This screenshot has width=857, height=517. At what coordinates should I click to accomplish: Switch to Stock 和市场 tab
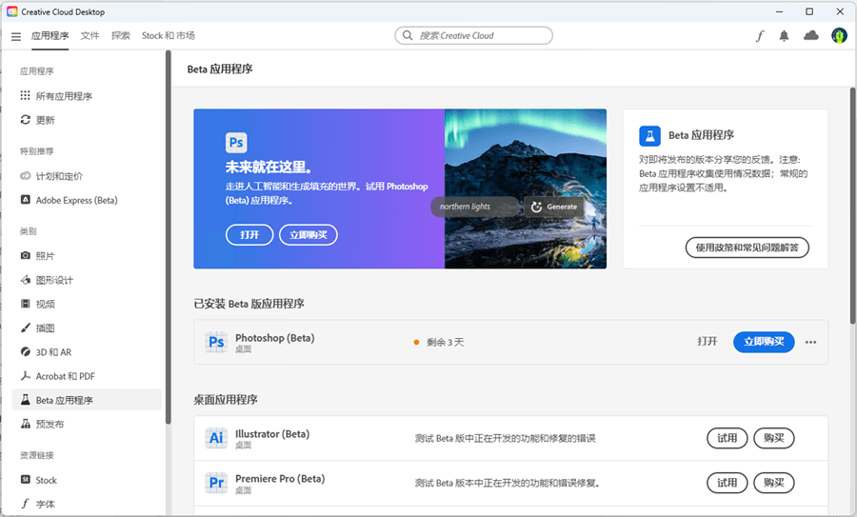[169, 36]
